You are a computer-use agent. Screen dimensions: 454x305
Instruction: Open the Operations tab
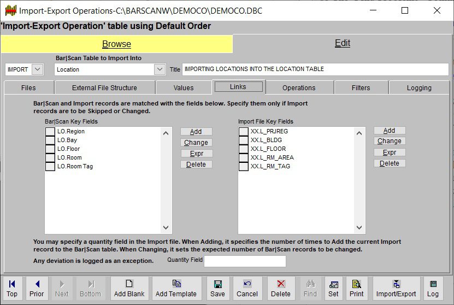(299, 88)
